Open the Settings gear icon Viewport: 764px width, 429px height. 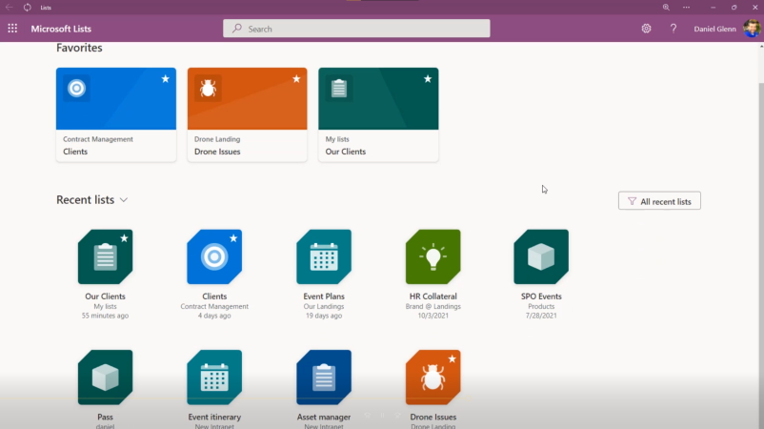click(x=646, y=29)
